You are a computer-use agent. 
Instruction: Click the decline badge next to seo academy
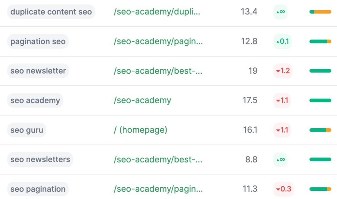coord(282,100)
